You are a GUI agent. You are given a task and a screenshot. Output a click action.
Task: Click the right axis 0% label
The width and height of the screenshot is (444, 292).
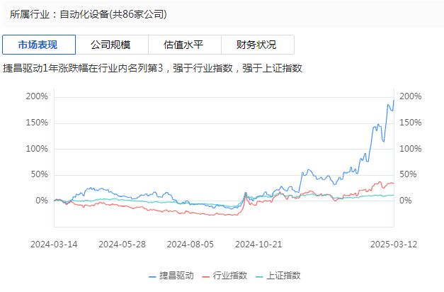tap(406, 201)
